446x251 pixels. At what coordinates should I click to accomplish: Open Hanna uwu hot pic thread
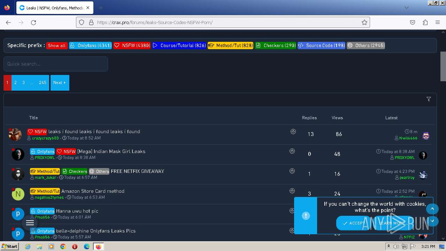(x=77, y=211)
